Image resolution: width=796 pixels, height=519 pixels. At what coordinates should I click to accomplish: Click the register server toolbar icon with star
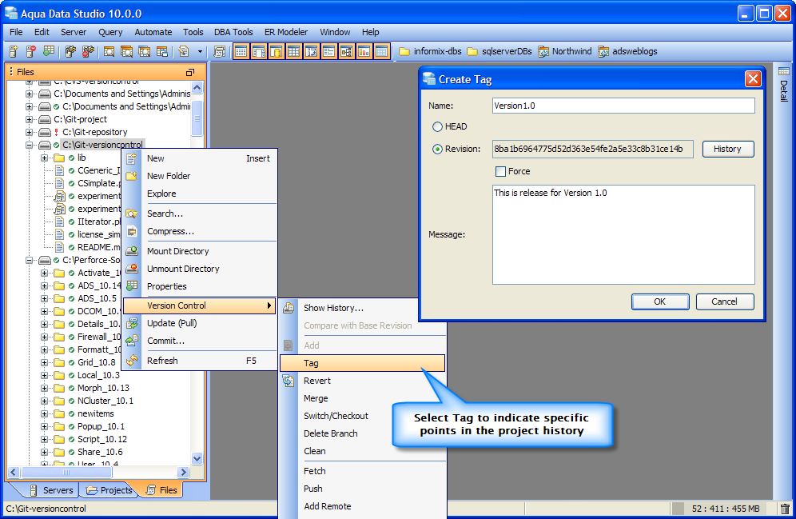(14, 51)
